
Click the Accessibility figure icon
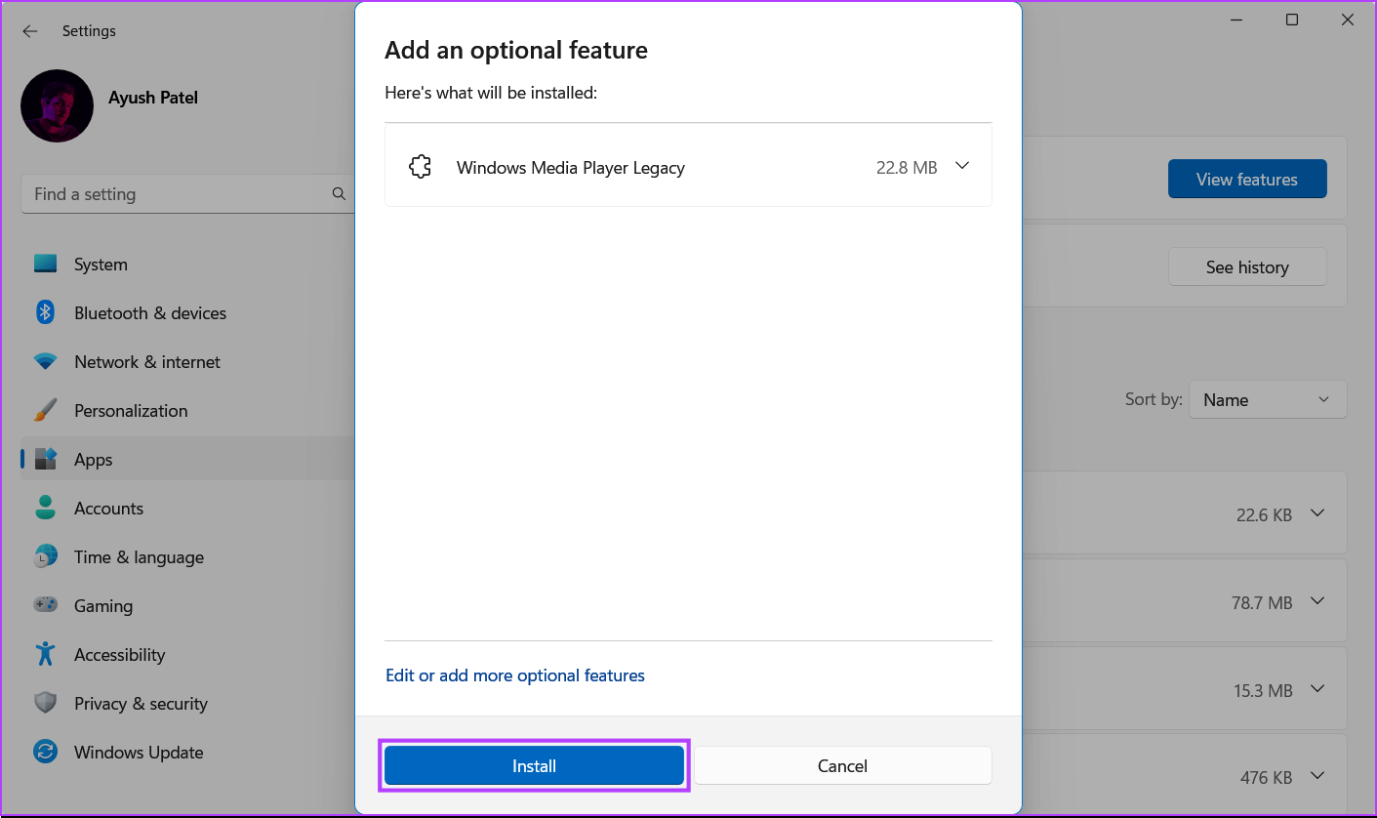pyautogui.click(x=45, y=654)
